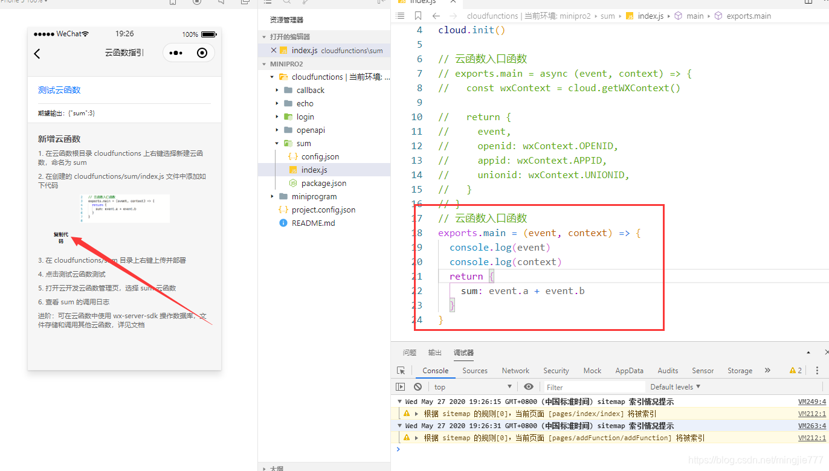This screenshot has height=471, width=829.
Task: Open the Sensor devtools tab
Action: tap(703, 371)
